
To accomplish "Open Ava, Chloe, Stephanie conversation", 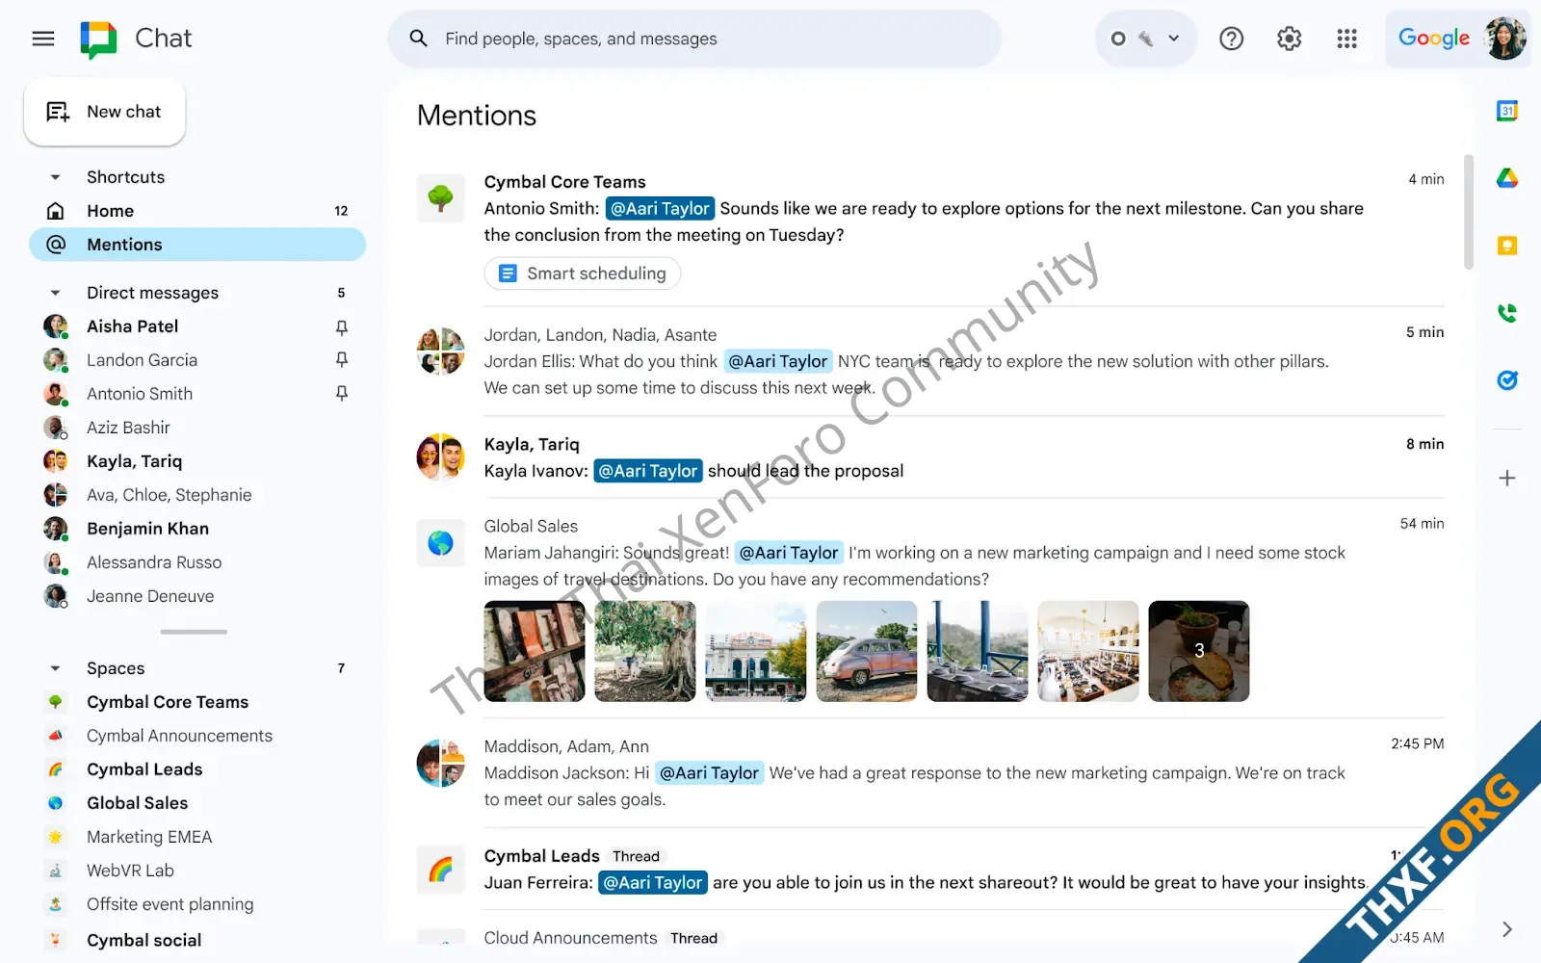I will coord(197,495).
